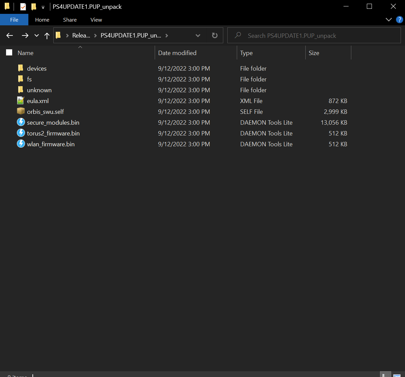Click the SELF File type cell
This screenshot has height=377, width=405.
pos(251,111)
